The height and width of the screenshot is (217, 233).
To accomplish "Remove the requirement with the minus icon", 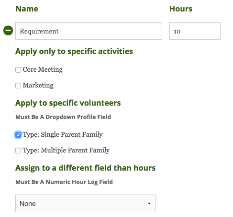I will point(8,31).
